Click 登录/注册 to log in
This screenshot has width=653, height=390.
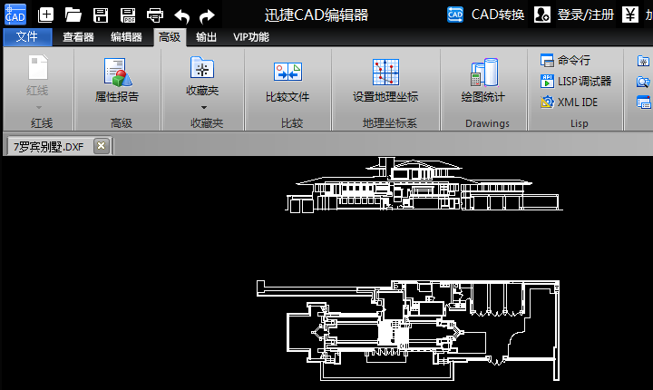pos(574,15)
